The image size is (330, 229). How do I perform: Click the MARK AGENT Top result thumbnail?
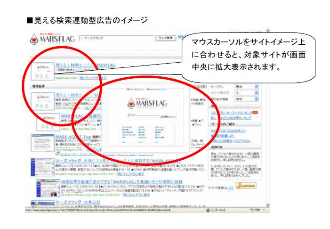(x=42, y=143)
